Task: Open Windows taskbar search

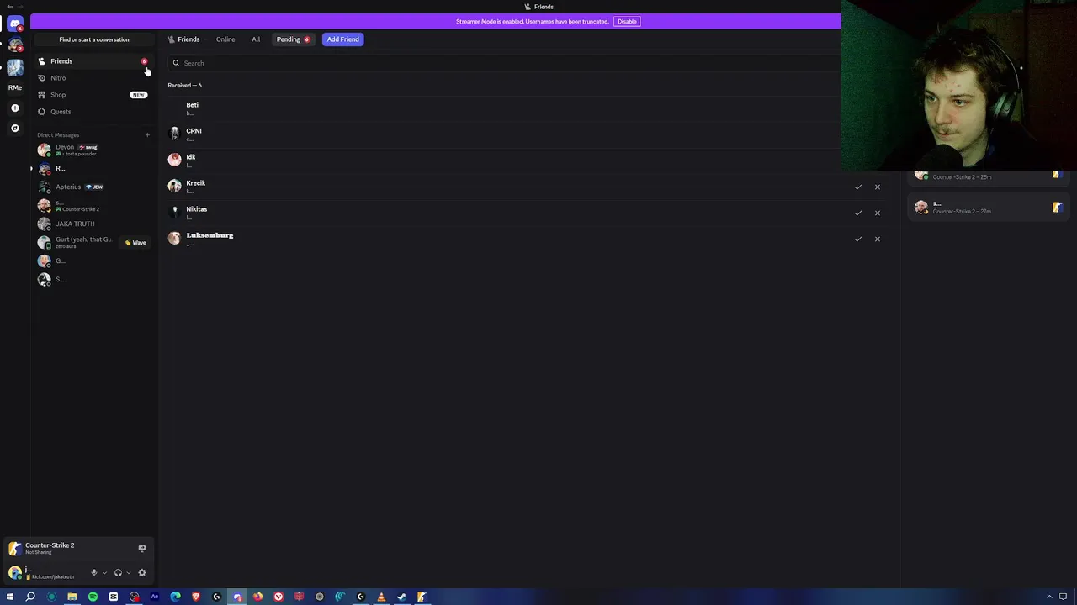Action: point(30,597)
